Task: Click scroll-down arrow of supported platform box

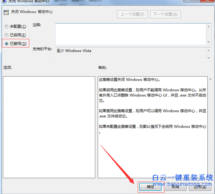Action: 209,58
